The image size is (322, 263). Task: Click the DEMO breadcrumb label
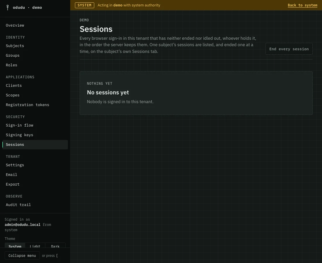point(84,20)
